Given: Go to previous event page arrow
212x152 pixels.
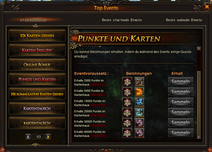Looking at the screenshot, I should pos(28,137).
